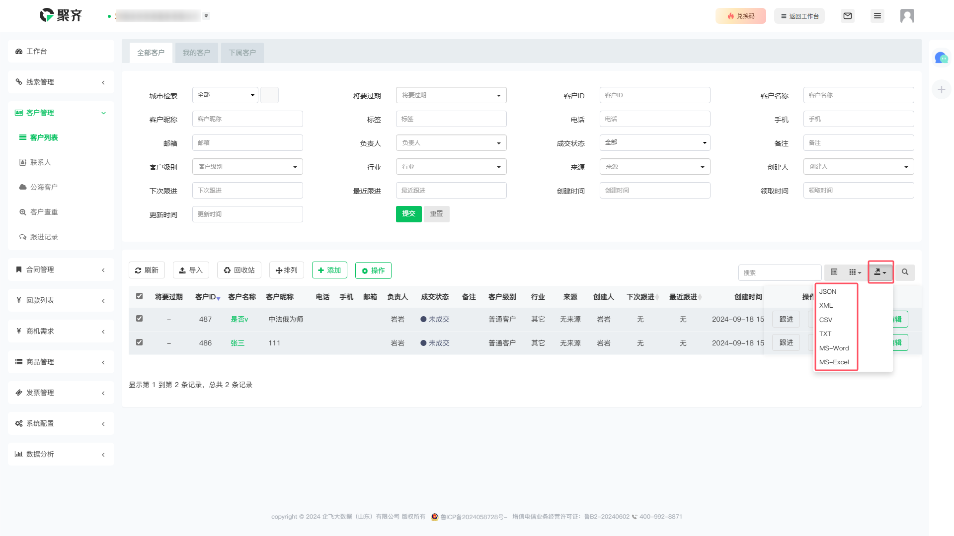Click the 导入 import button
Viewport: 954px width, 536px height.
(191, 270)
